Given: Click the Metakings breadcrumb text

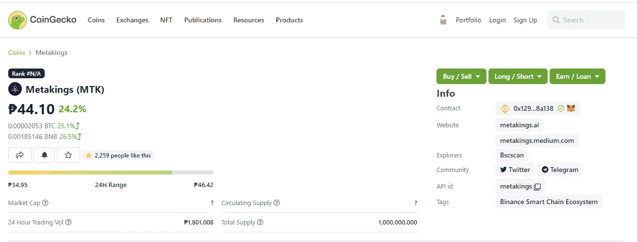Looking at the screenshot, I should 51,52.
